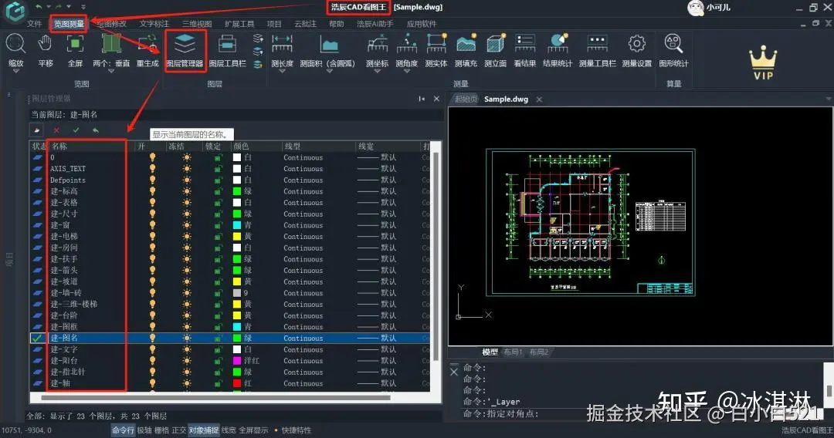Open the 测量工具栏 measure toolbar
This screenshot has height=438, width=834.
click(x=597, y=50)
